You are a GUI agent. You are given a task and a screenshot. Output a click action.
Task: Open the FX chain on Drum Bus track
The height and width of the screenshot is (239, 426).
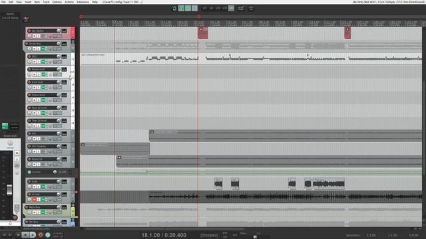coord(44,48)
